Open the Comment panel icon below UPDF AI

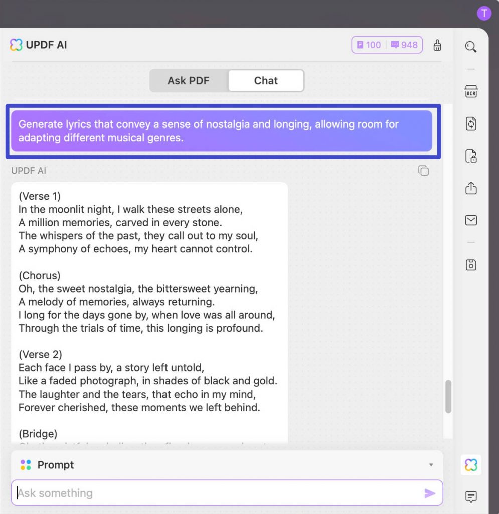(x=470, y=497)
